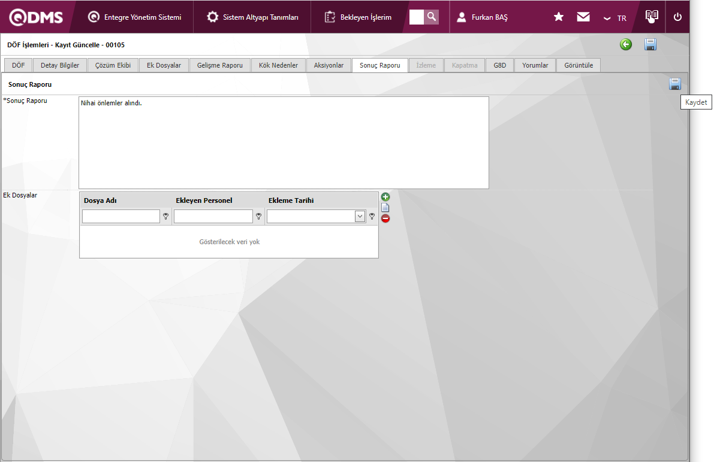Open Bekleyen İşlerim menu
714x462 pixels.
pos(358,17)
